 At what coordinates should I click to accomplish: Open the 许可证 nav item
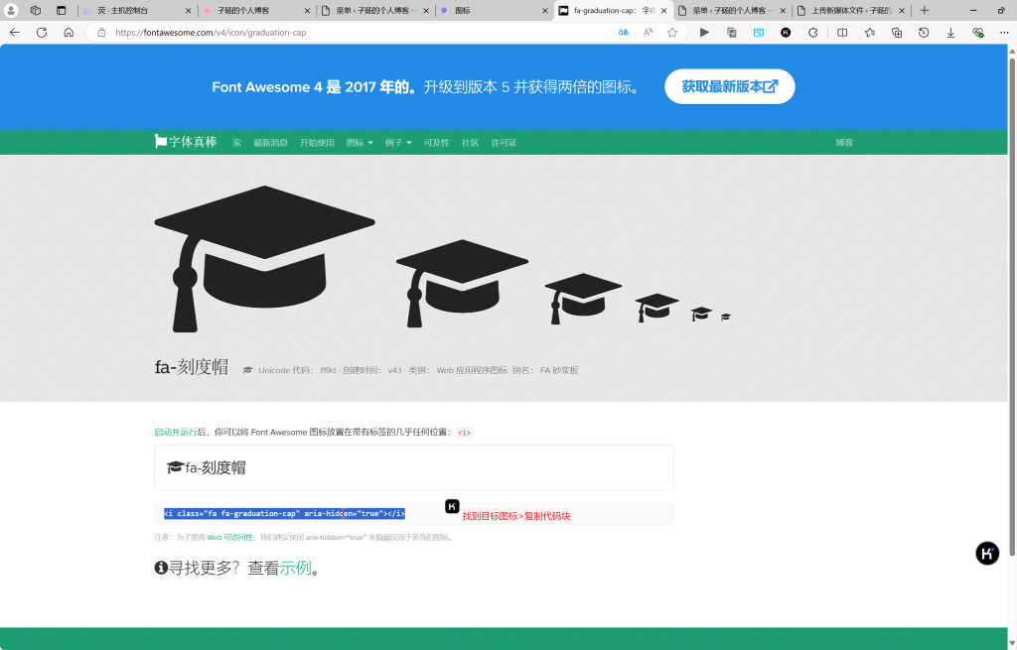click(x=504, y=143)
